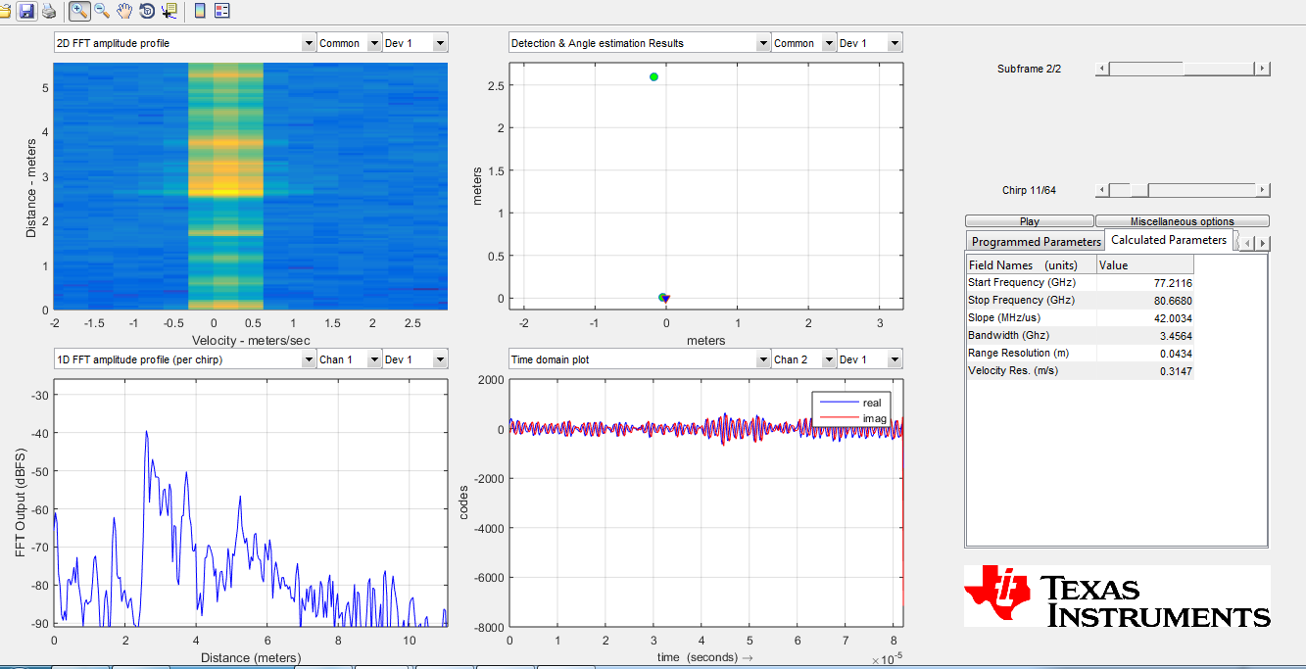Screen dimensions: 1306x669
Task: Select the Zoom In tool
Action: pyautogui.click(x=80, y=11)
